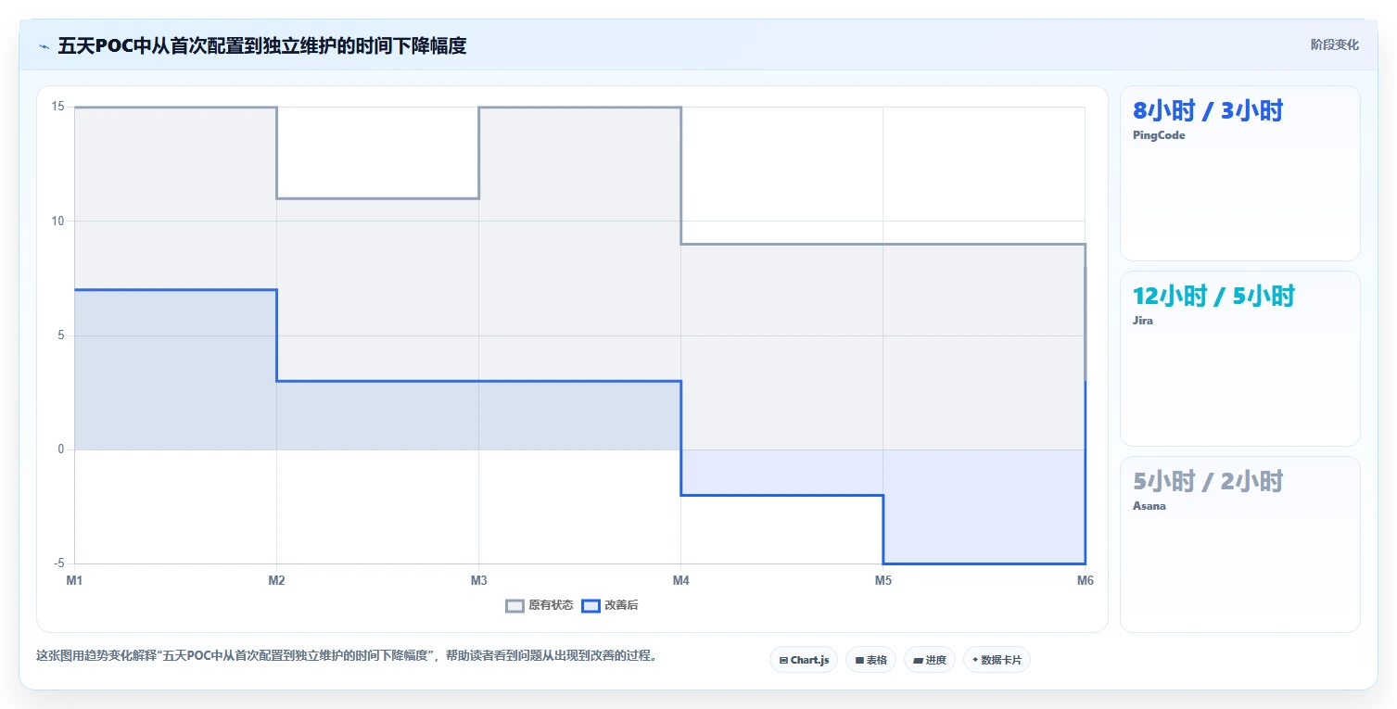Screen dimensions: 1397x709
Task: Click the gray 原有状态 legend swatch
Action: click(515, 605)
